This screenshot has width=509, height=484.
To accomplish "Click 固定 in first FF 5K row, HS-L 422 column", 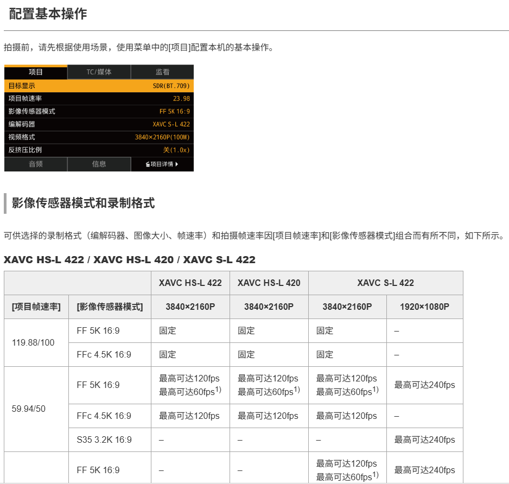I will point(190,331).
